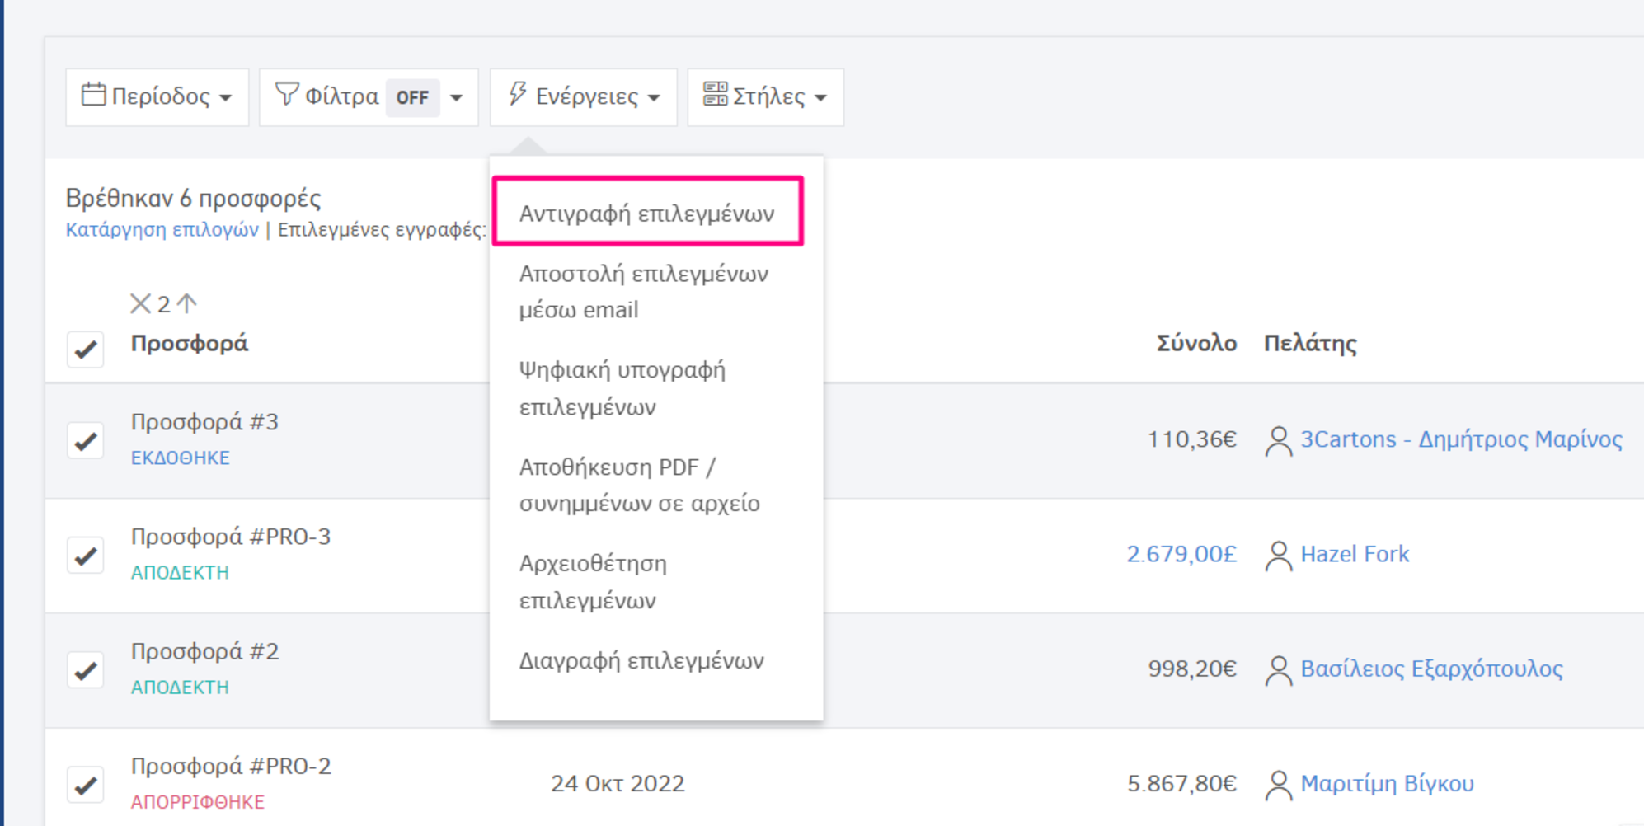Toggle the select-all checkbox in header

pyautogui.click(x=85, y=350)
